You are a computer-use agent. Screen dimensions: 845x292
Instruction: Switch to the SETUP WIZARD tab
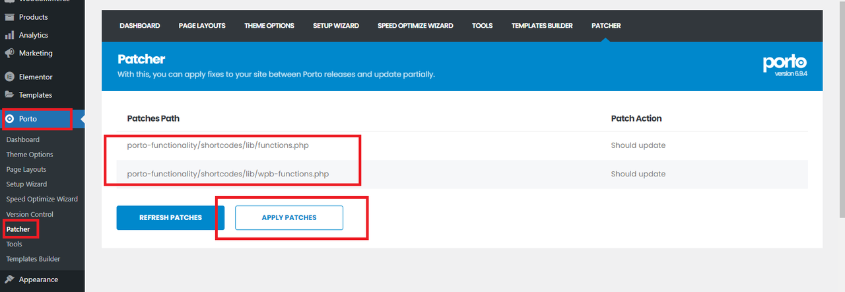(x=336, y=26)
